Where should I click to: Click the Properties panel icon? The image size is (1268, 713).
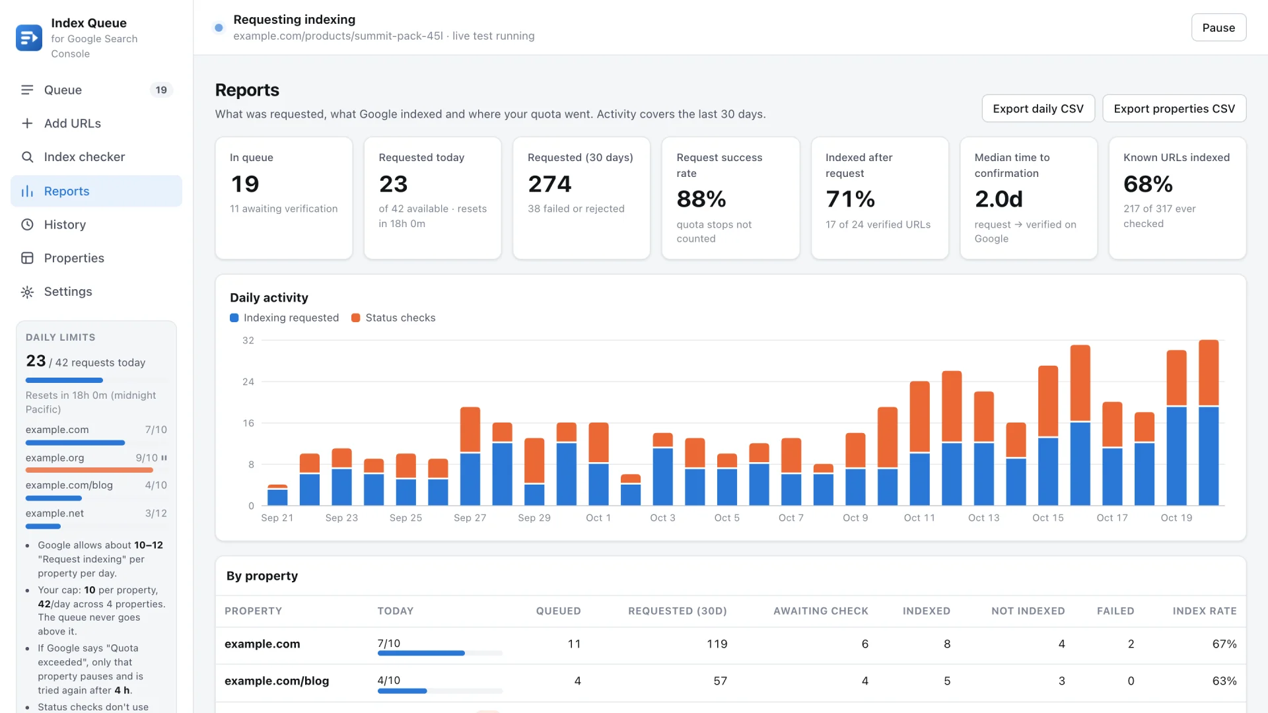[x=27, y=258]
